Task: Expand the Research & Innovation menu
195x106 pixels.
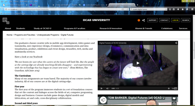Action: click(x=111, y=28)
